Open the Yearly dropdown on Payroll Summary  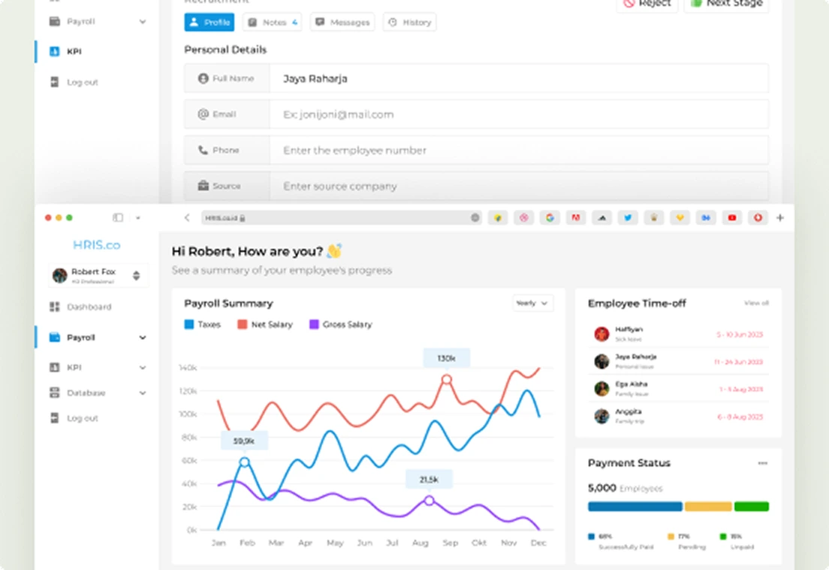tap(532, 303)
